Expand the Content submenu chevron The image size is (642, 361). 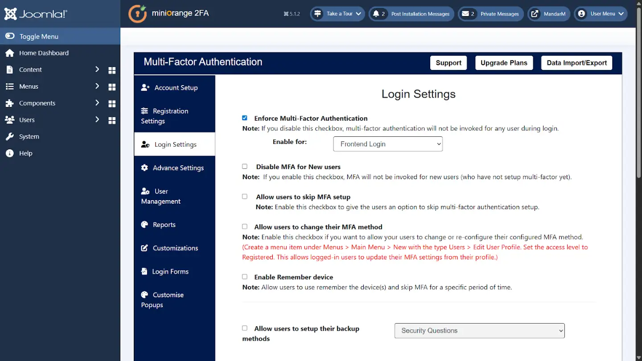97,69
